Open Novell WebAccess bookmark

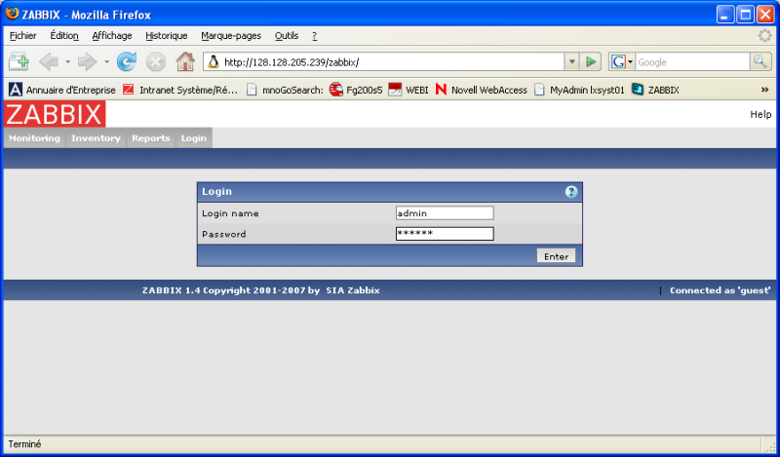(x=481, y=90)
